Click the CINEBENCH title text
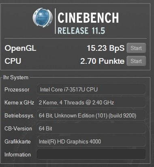Image resolution: width=154 pixels, height=167 pixels. (x=88, y=17)
